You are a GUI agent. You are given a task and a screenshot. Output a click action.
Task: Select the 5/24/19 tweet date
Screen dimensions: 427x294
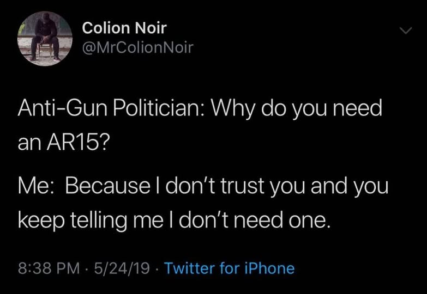point(120,268)
